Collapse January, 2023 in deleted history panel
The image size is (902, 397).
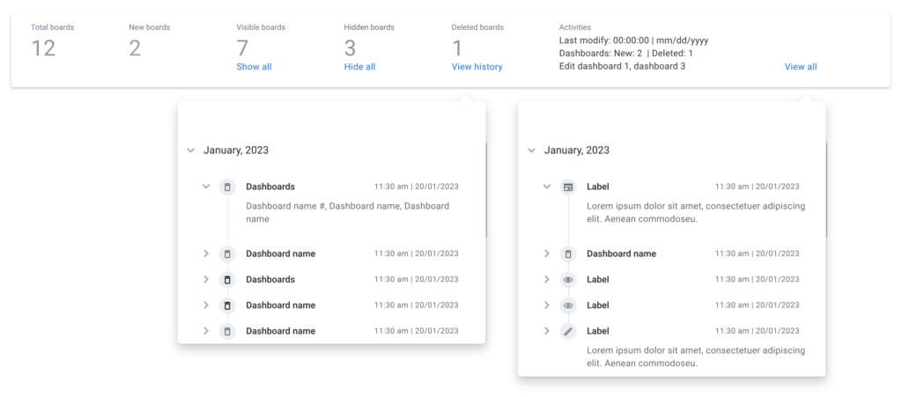tap(191, 151)
